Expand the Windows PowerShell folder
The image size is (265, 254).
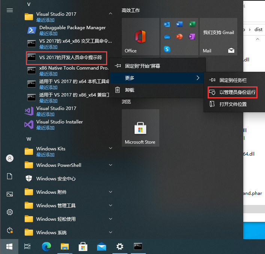[x=111, y=165]
